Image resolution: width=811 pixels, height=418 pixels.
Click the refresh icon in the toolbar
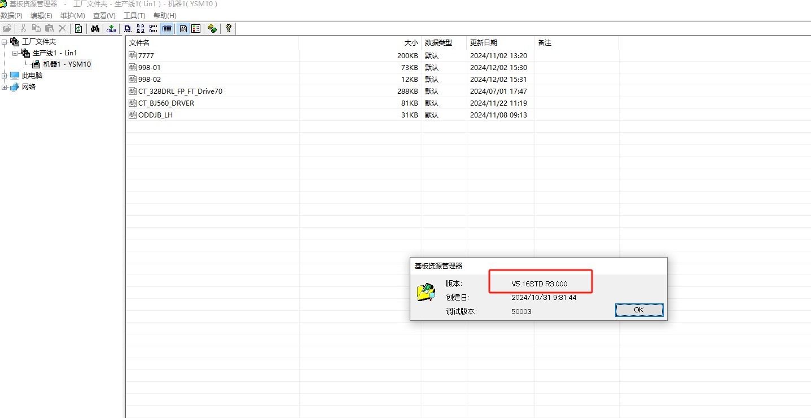(x=78, y=28)
